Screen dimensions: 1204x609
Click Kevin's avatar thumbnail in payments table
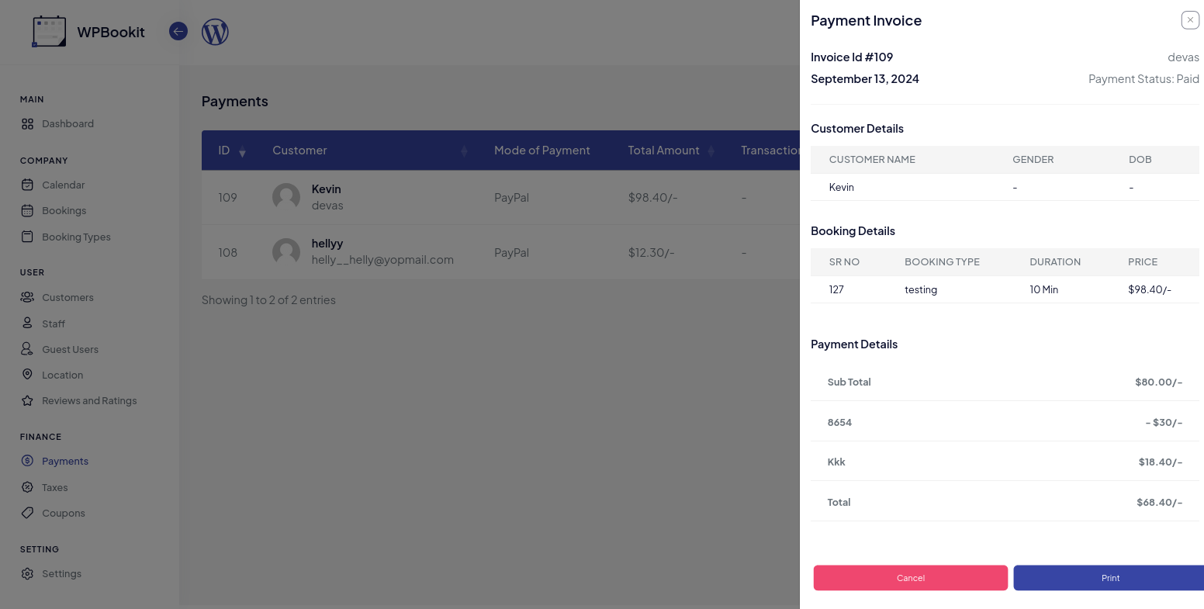point(286,197)
